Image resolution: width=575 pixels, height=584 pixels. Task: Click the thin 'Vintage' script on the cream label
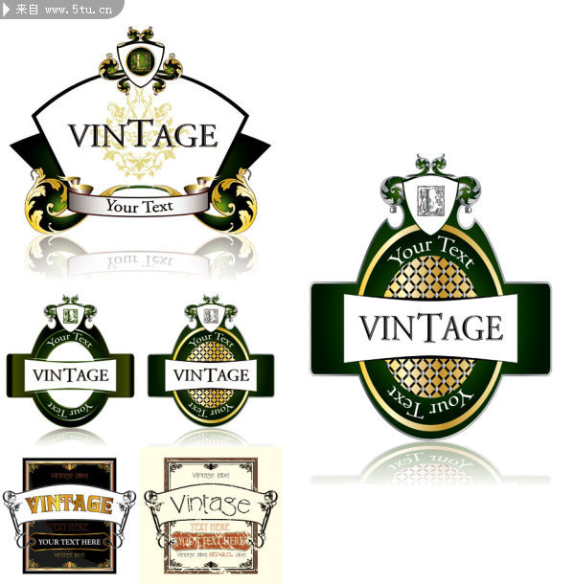(x=211, y=505)
